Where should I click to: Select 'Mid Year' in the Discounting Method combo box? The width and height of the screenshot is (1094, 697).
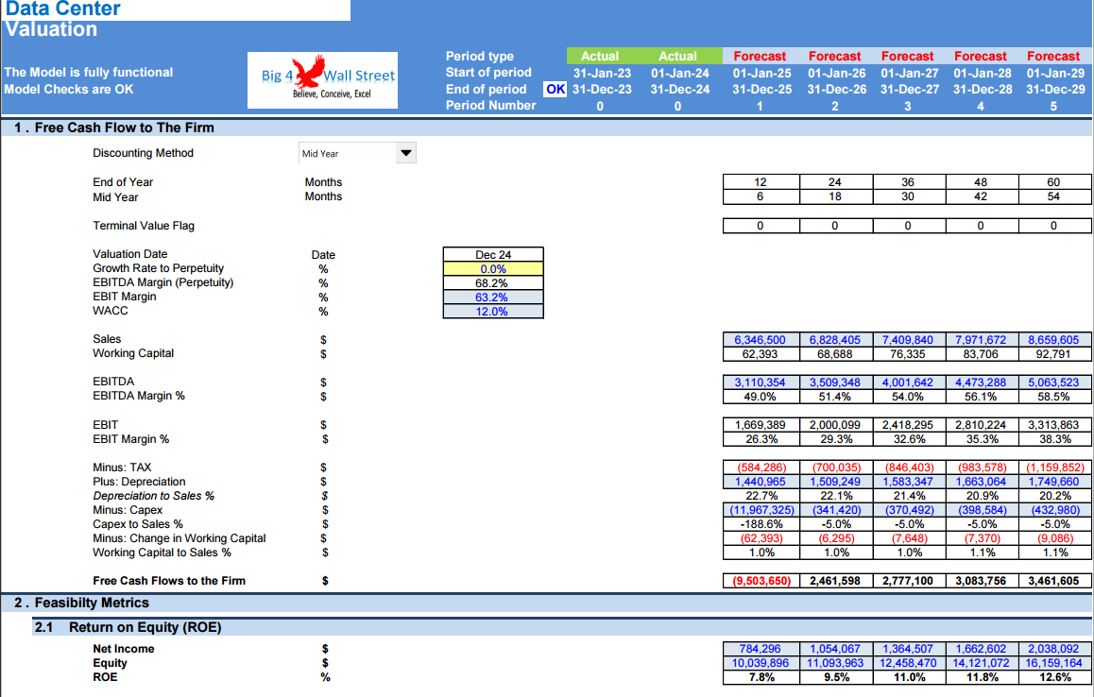[350, 152]
